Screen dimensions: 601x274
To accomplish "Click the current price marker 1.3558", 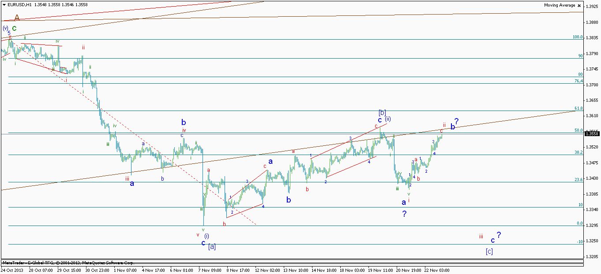I will [593, 133].
